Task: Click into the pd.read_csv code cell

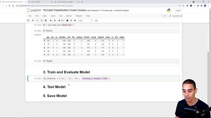Action: click(x=111, y=25)
